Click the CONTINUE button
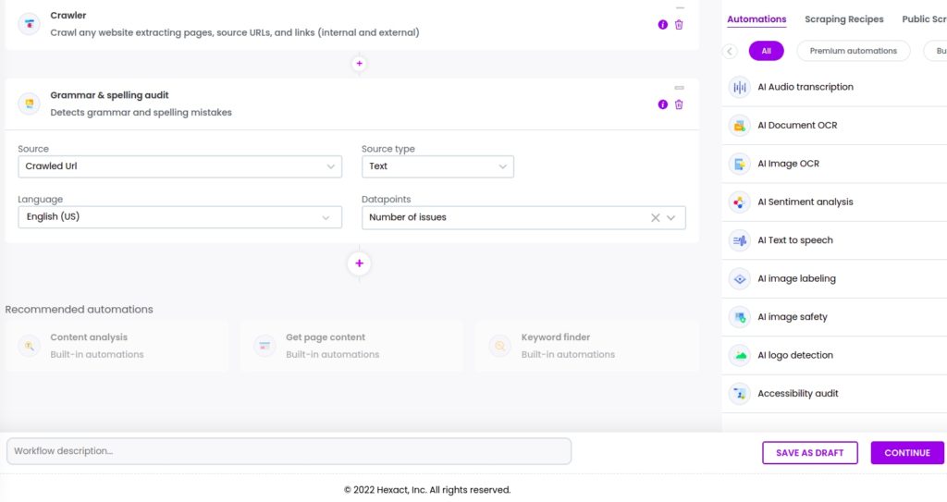Screen dimensions: 947x502 click(907, 452)
